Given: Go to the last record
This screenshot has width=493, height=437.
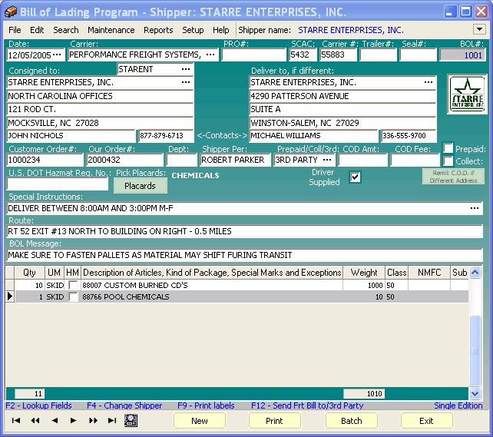Looking at the screenshot, I should (112, 421).
